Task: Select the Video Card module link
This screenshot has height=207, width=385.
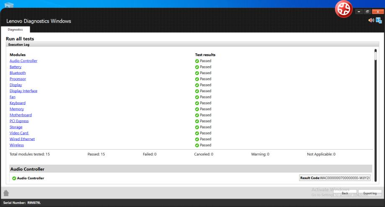Action: tap(19, 133)
